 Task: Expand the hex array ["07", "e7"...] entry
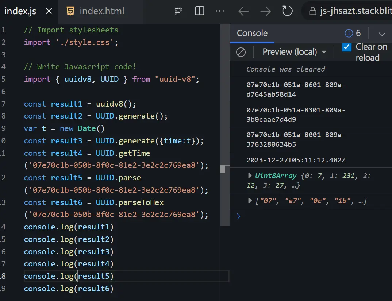(250, 200)
